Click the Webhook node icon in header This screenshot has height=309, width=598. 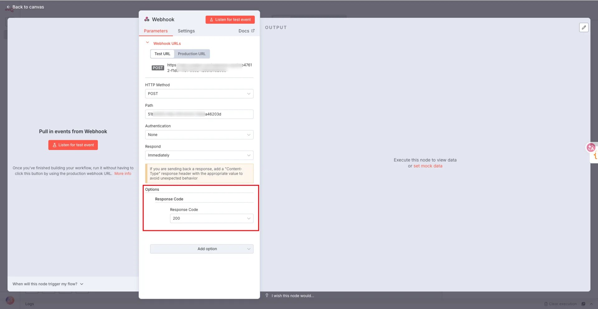coord(147,19)
